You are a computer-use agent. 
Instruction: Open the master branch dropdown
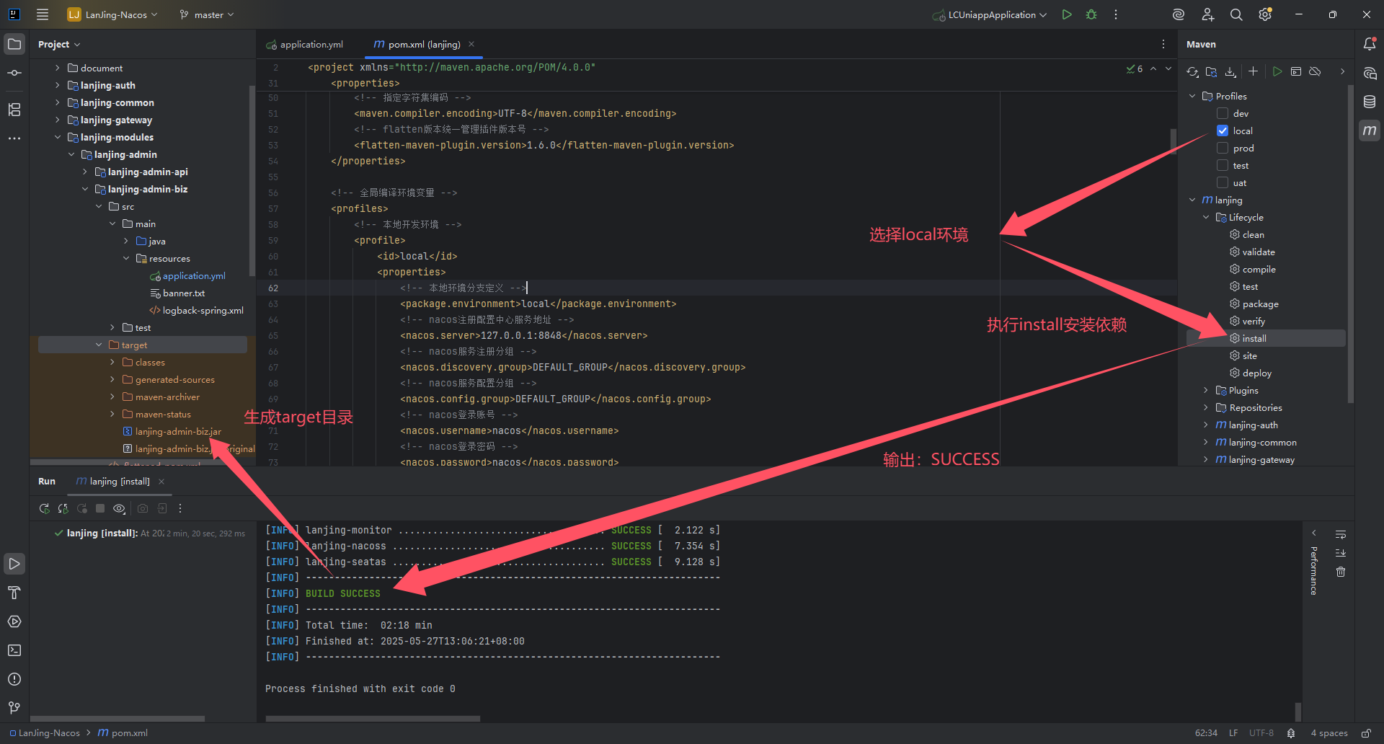coord(207,14)
